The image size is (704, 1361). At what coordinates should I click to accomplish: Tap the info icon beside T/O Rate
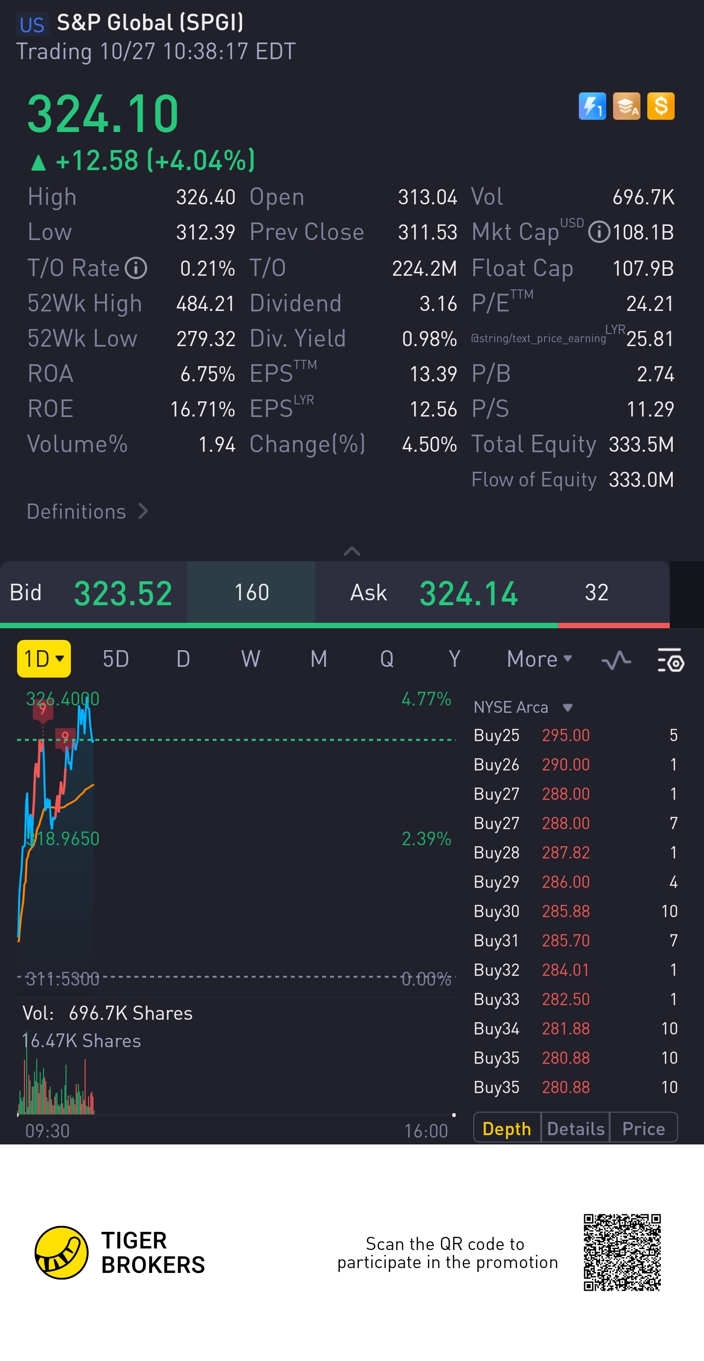coord(136,268)
